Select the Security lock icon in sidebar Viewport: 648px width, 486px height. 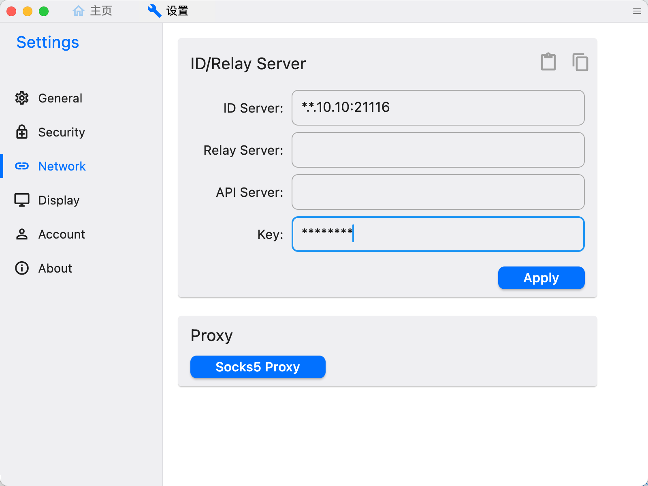click(22, 132)
